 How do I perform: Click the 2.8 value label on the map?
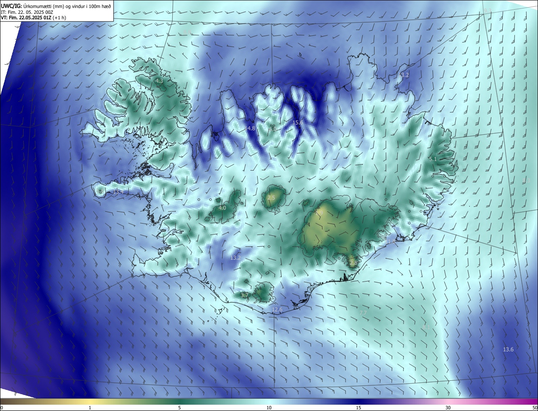[353, 263]
